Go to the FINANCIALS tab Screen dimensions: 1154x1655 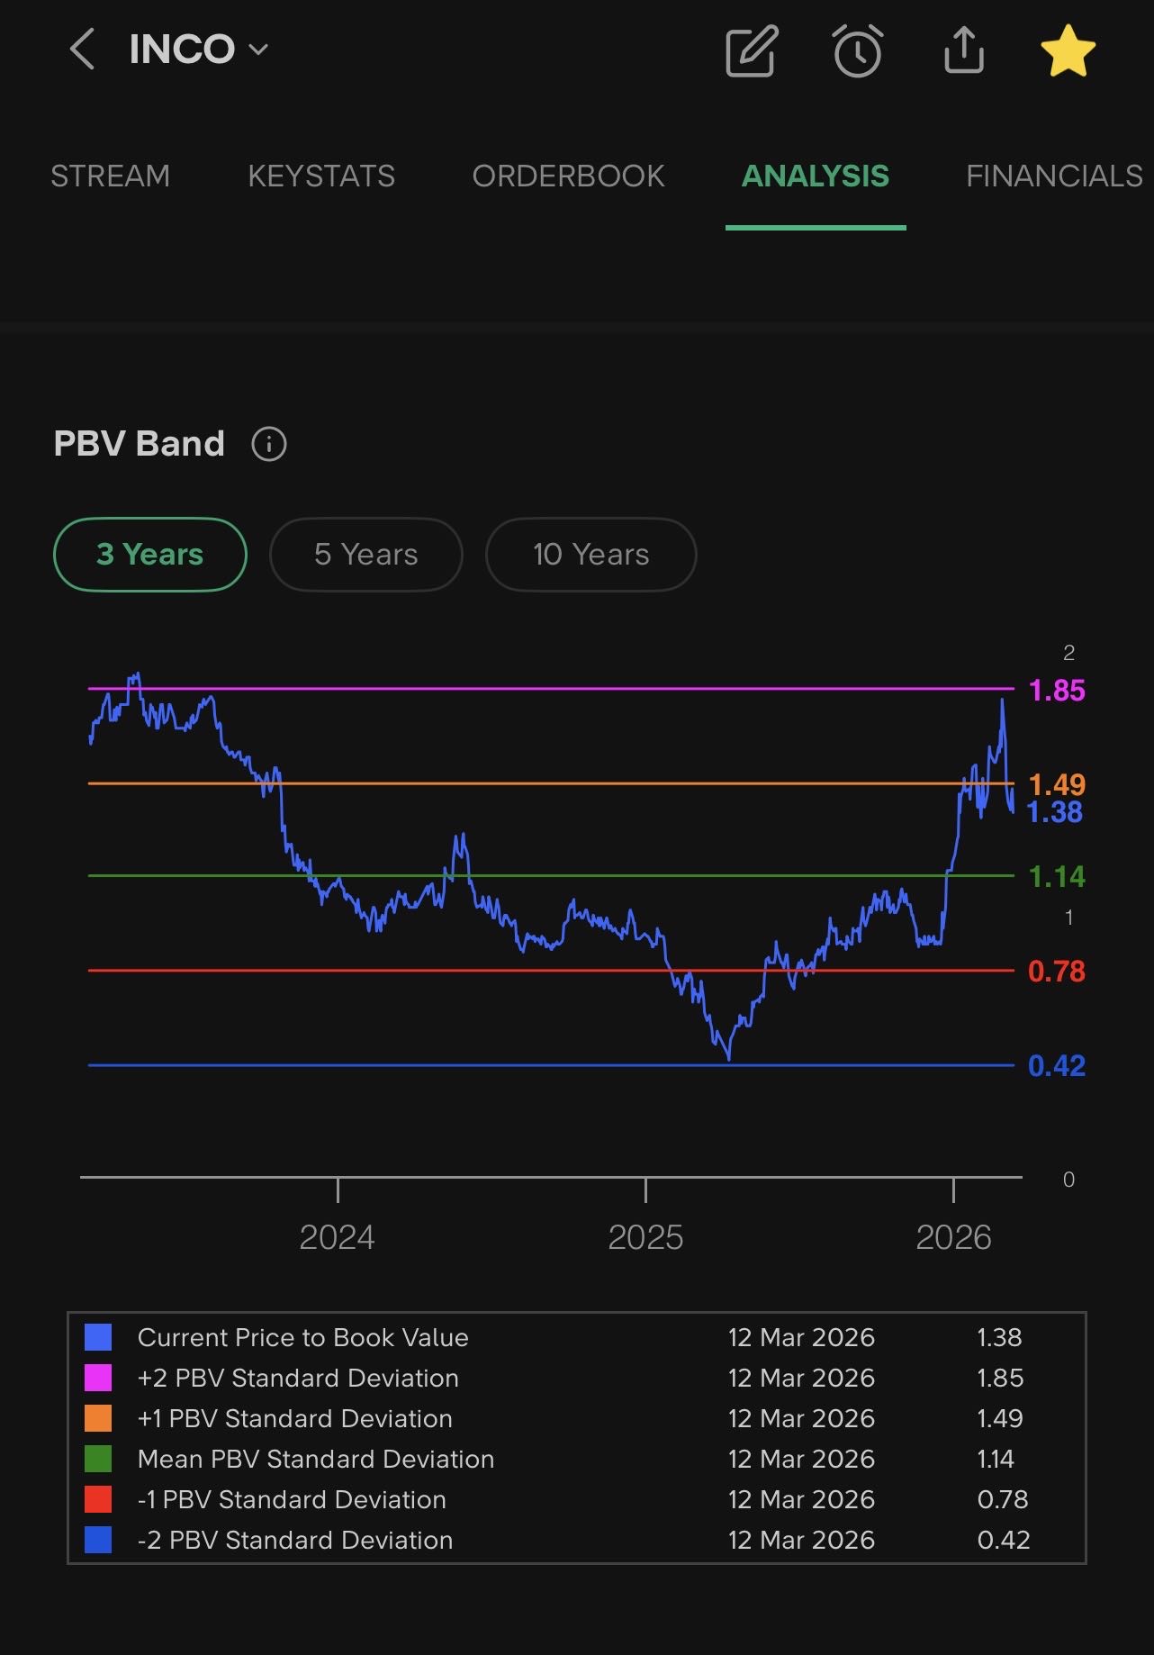[x=1053, y=176]
